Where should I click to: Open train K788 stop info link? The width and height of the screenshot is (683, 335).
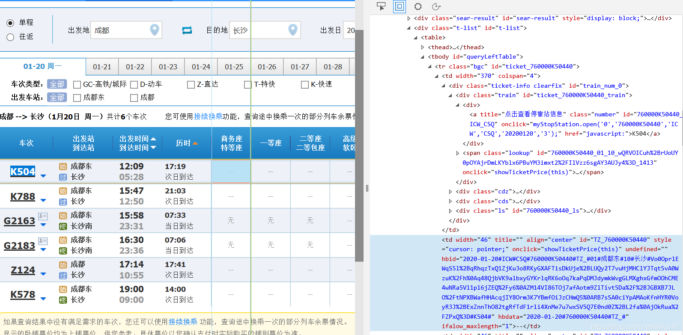(x=23, y=197)
